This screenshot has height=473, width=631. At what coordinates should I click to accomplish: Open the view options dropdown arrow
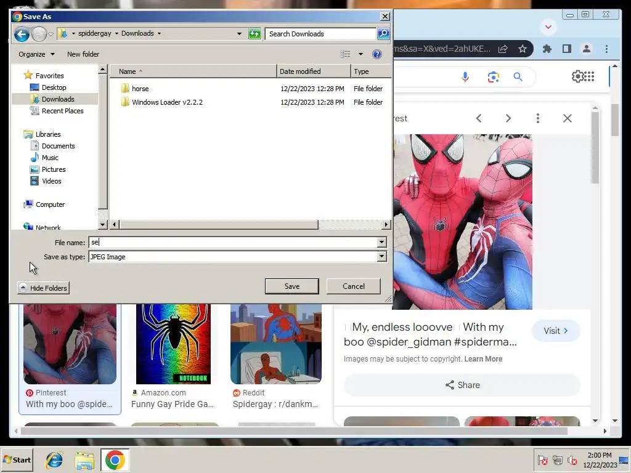(360, 54)
